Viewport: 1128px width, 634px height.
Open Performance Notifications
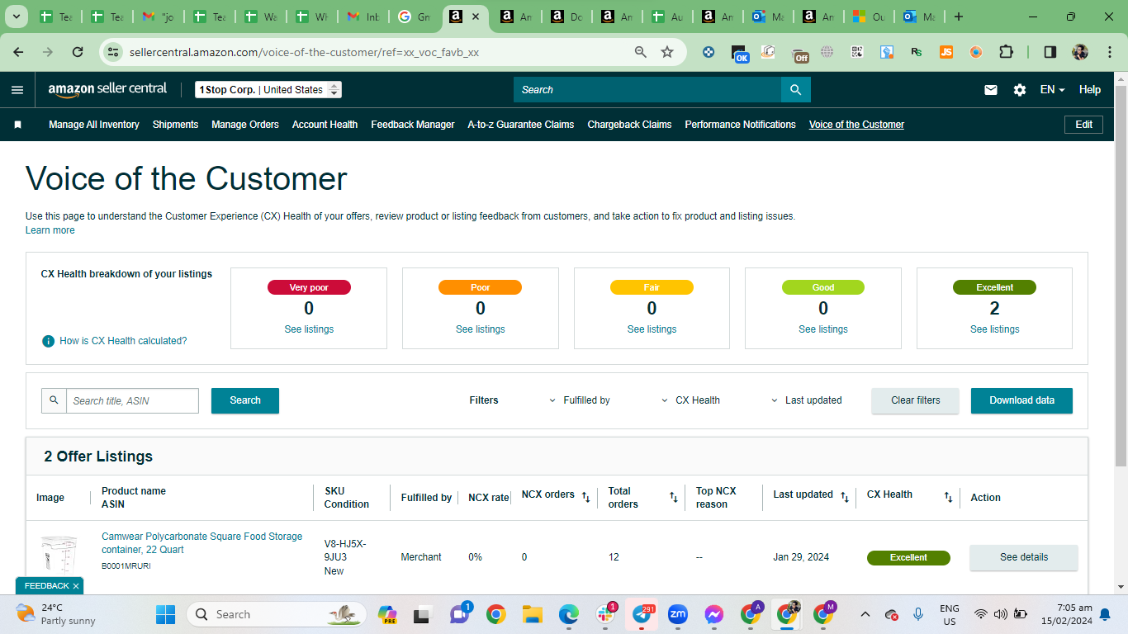click(741, 125)
